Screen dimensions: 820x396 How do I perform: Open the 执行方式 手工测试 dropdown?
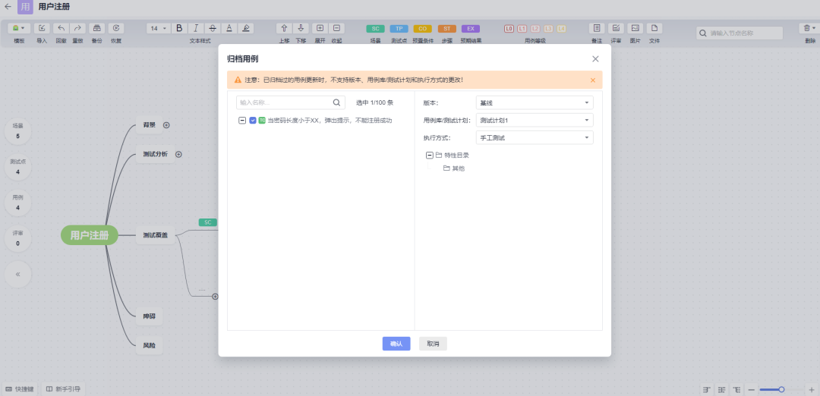click(x=535, y=138)
